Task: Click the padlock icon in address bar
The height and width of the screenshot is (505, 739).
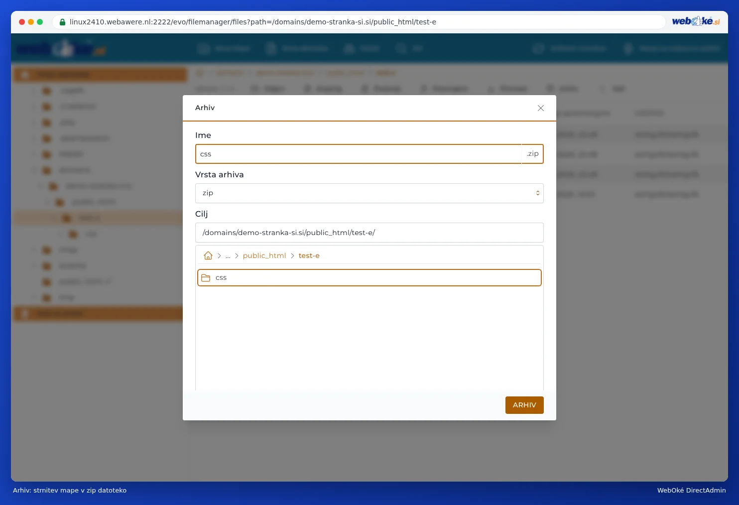Action: tap(63, 22)
